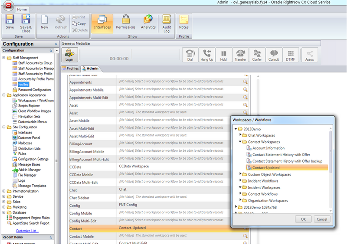347x245 pixels.
Task: Show the Interfaces view
Action: 102,23
